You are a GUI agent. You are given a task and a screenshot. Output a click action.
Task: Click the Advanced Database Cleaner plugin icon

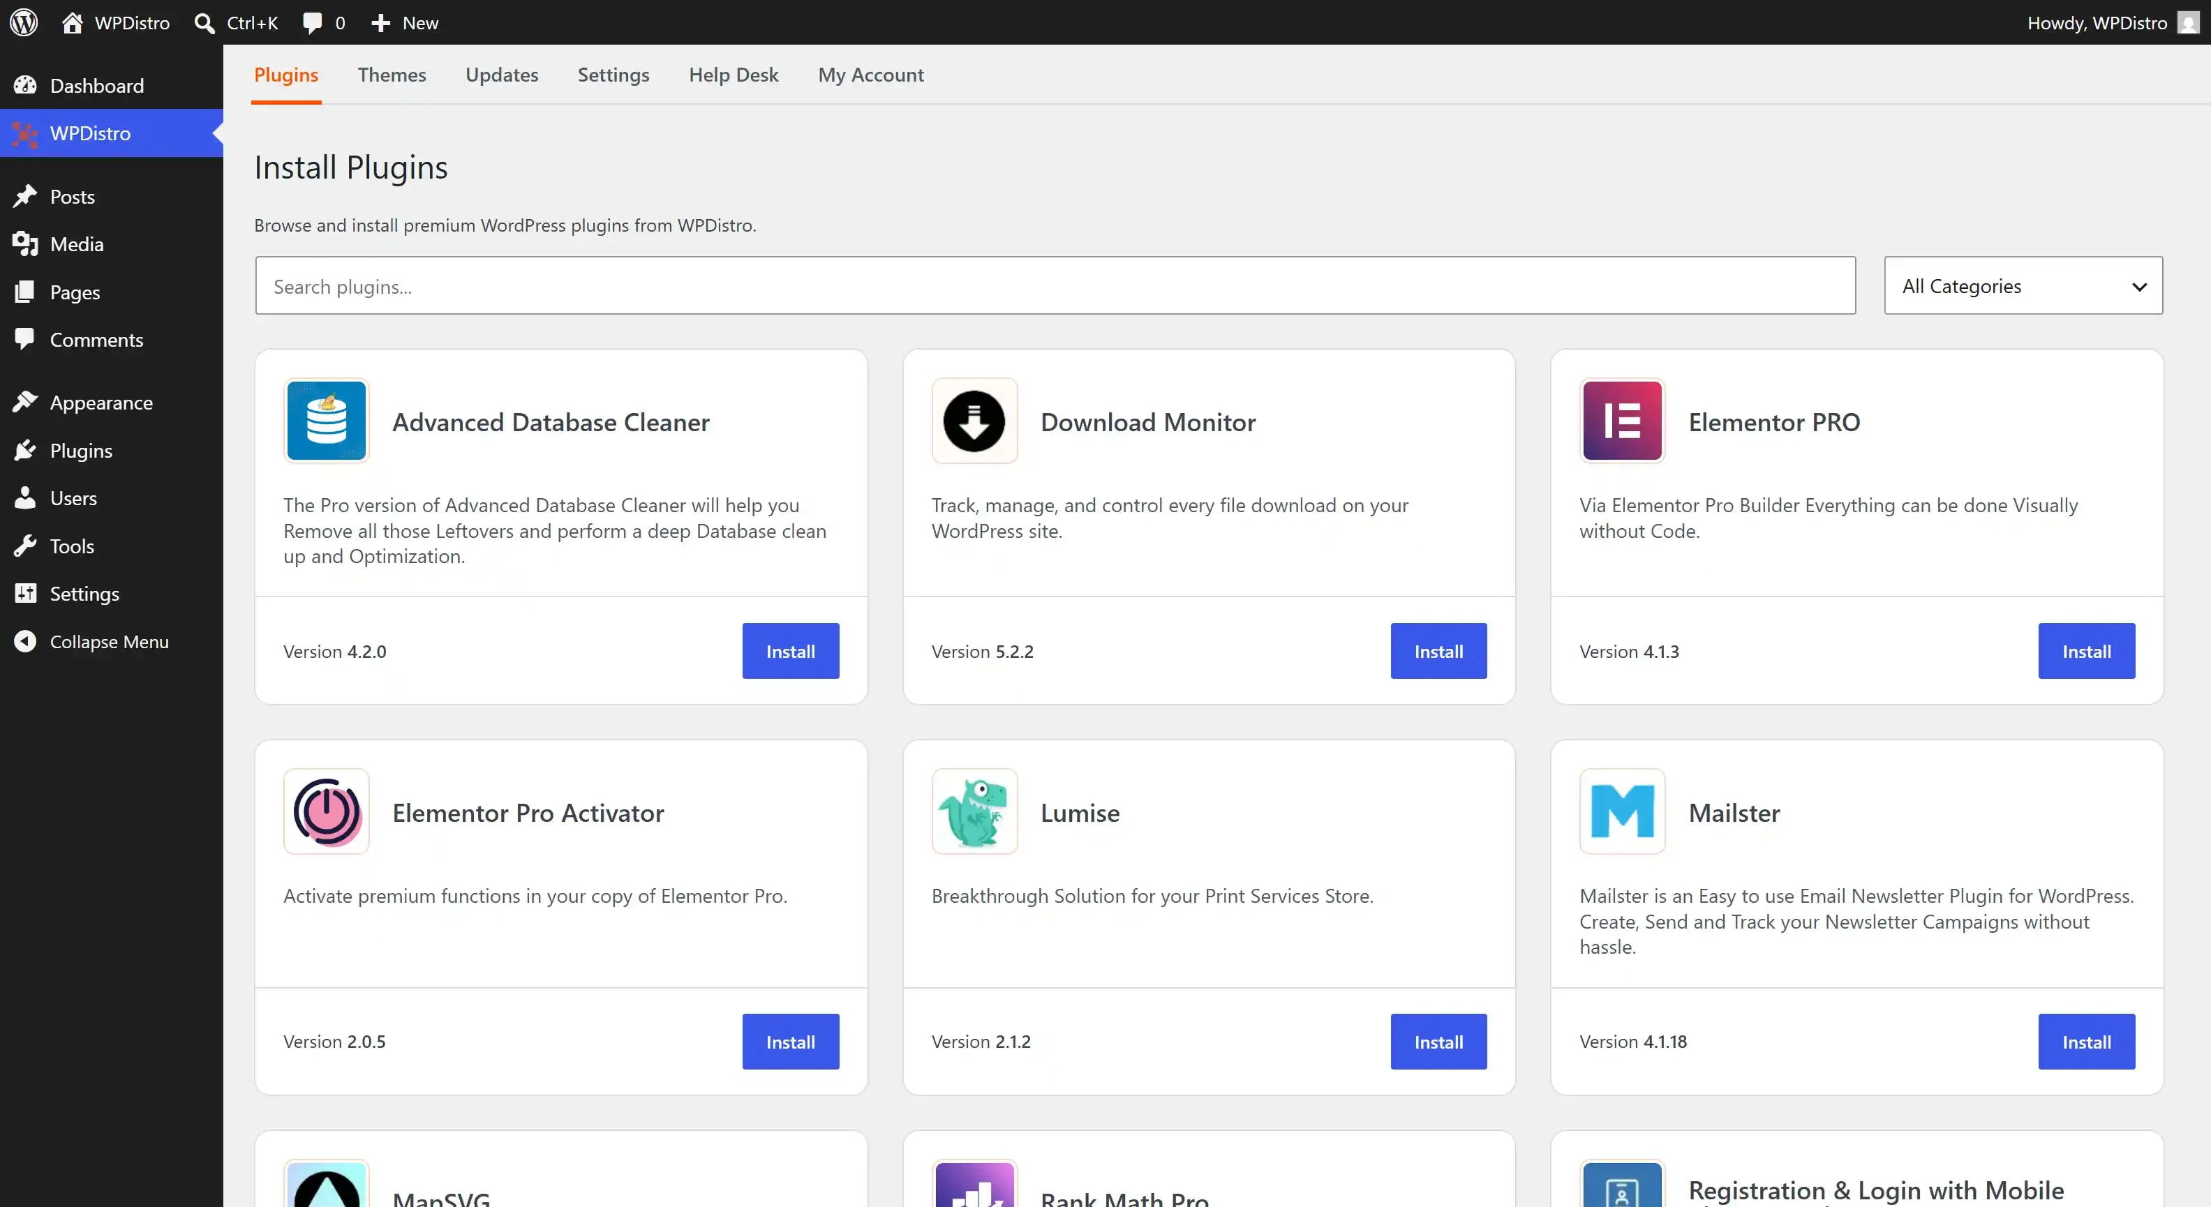(326, 421)
